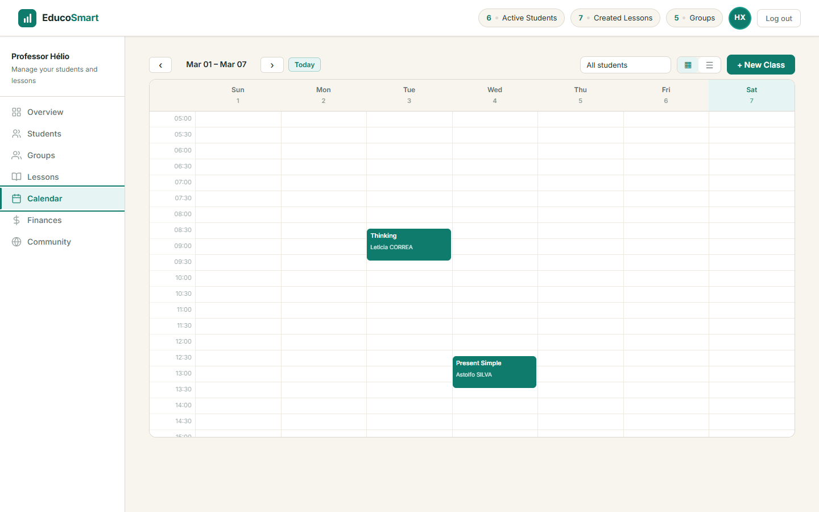Image resolution: width=819 pixels, height=512 pixels.
Task: Switch calendar to list view
Action: [x=709, y=65]
